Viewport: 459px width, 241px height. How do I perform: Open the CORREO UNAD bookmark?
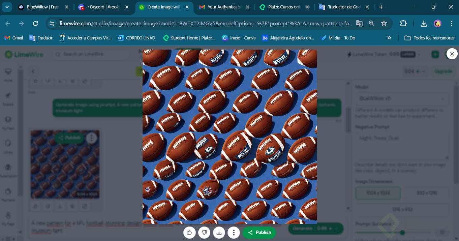tap(136, 38)
